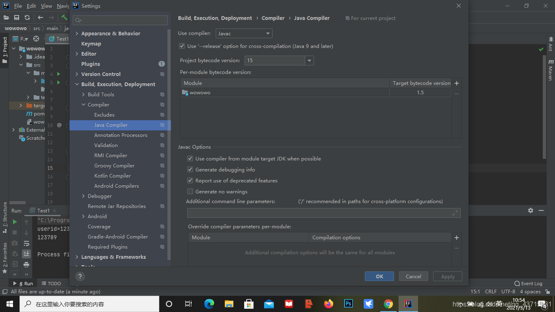This screenshot has width=555, height=312.
Task: Click the locate target icon in Project panel
Action: (x=36, y=39)
